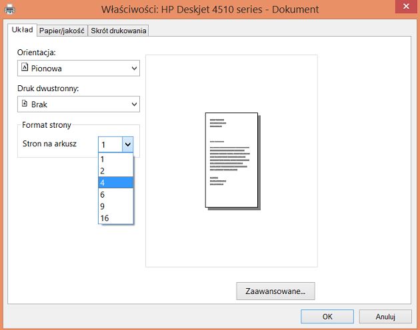Open the Orientacja dropdown showing Pionowa
This screenshot has width=420, height=330.
coord(79,68)
